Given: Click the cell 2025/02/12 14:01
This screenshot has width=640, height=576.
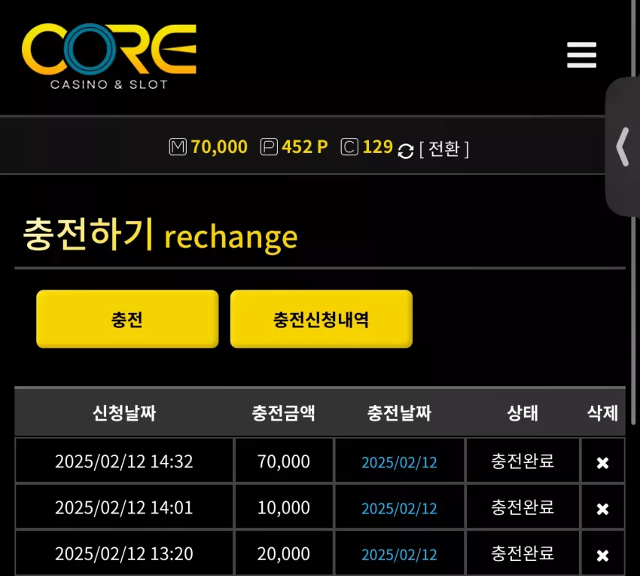Looking at the screenshot, I should pyautogui.click(x=124, y=507).
